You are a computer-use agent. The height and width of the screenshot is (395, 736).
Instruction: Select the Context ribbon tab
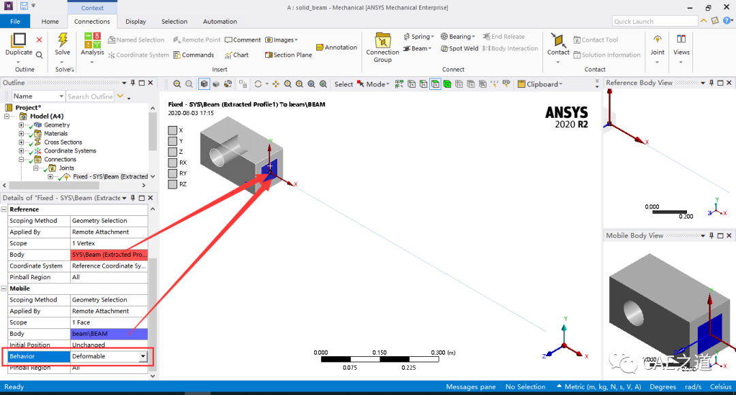(92, 8)
